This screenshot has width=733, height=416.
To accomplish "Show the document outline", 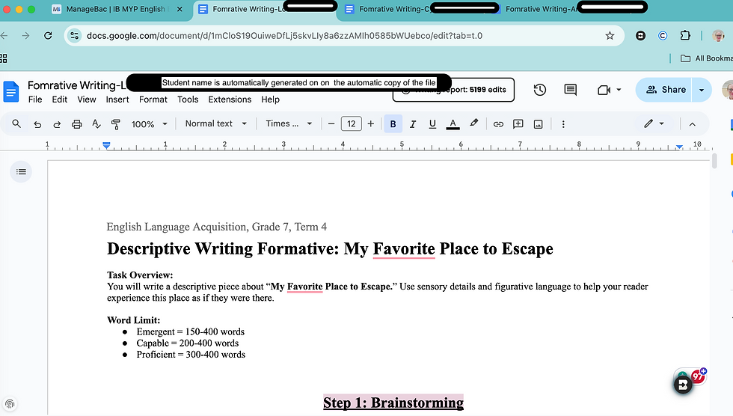I will (x=21, y=171).
